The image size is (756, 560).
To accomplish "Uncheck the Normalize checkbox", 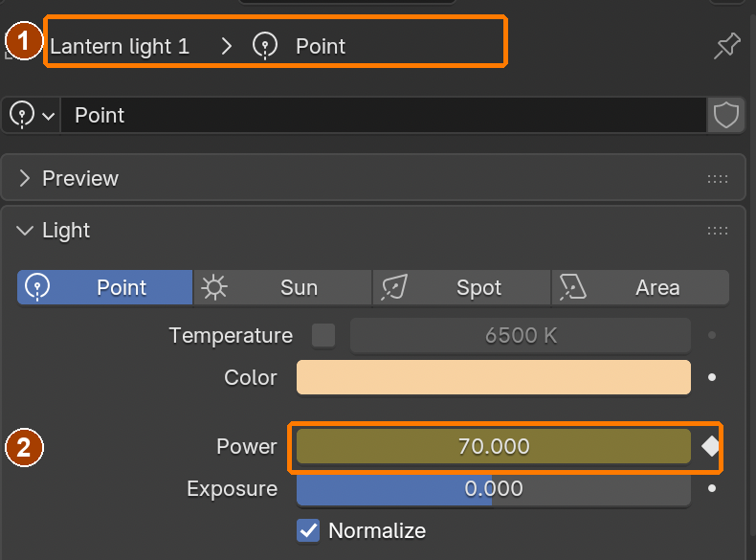I will pyautogui.click(x=308, y=530).
